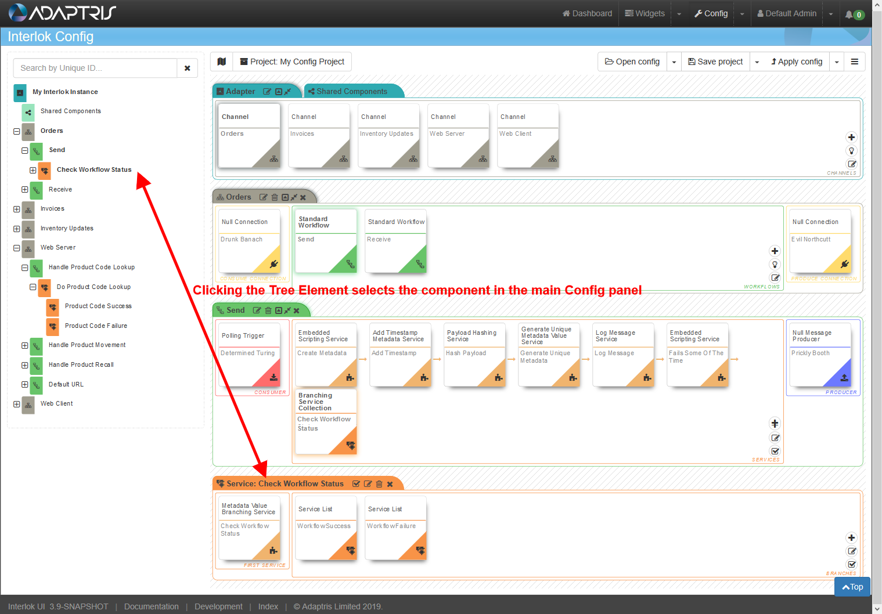Edit the Orders channel via the header pencil icon
The height and width of the screenshot is (614, 882).
263,197
